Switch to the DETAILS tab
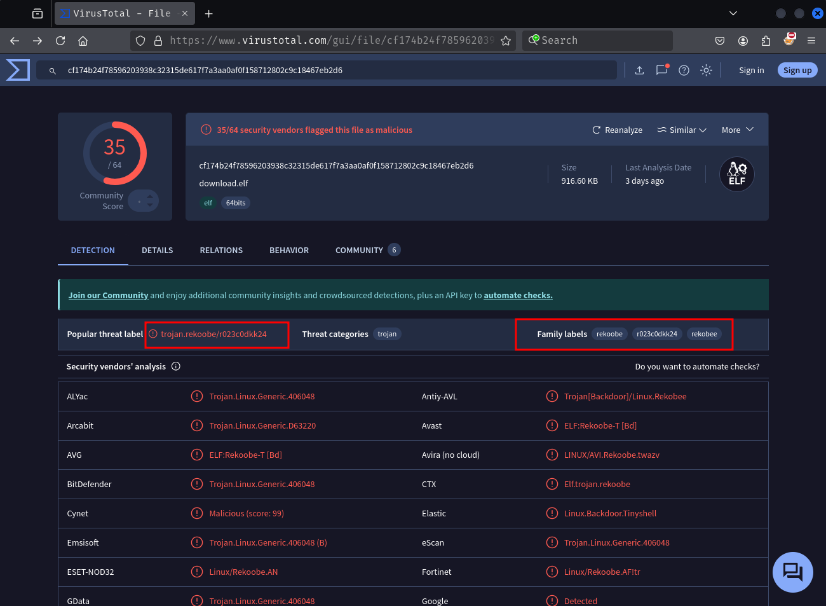This screenshot has height=606, width=826. 157,251
